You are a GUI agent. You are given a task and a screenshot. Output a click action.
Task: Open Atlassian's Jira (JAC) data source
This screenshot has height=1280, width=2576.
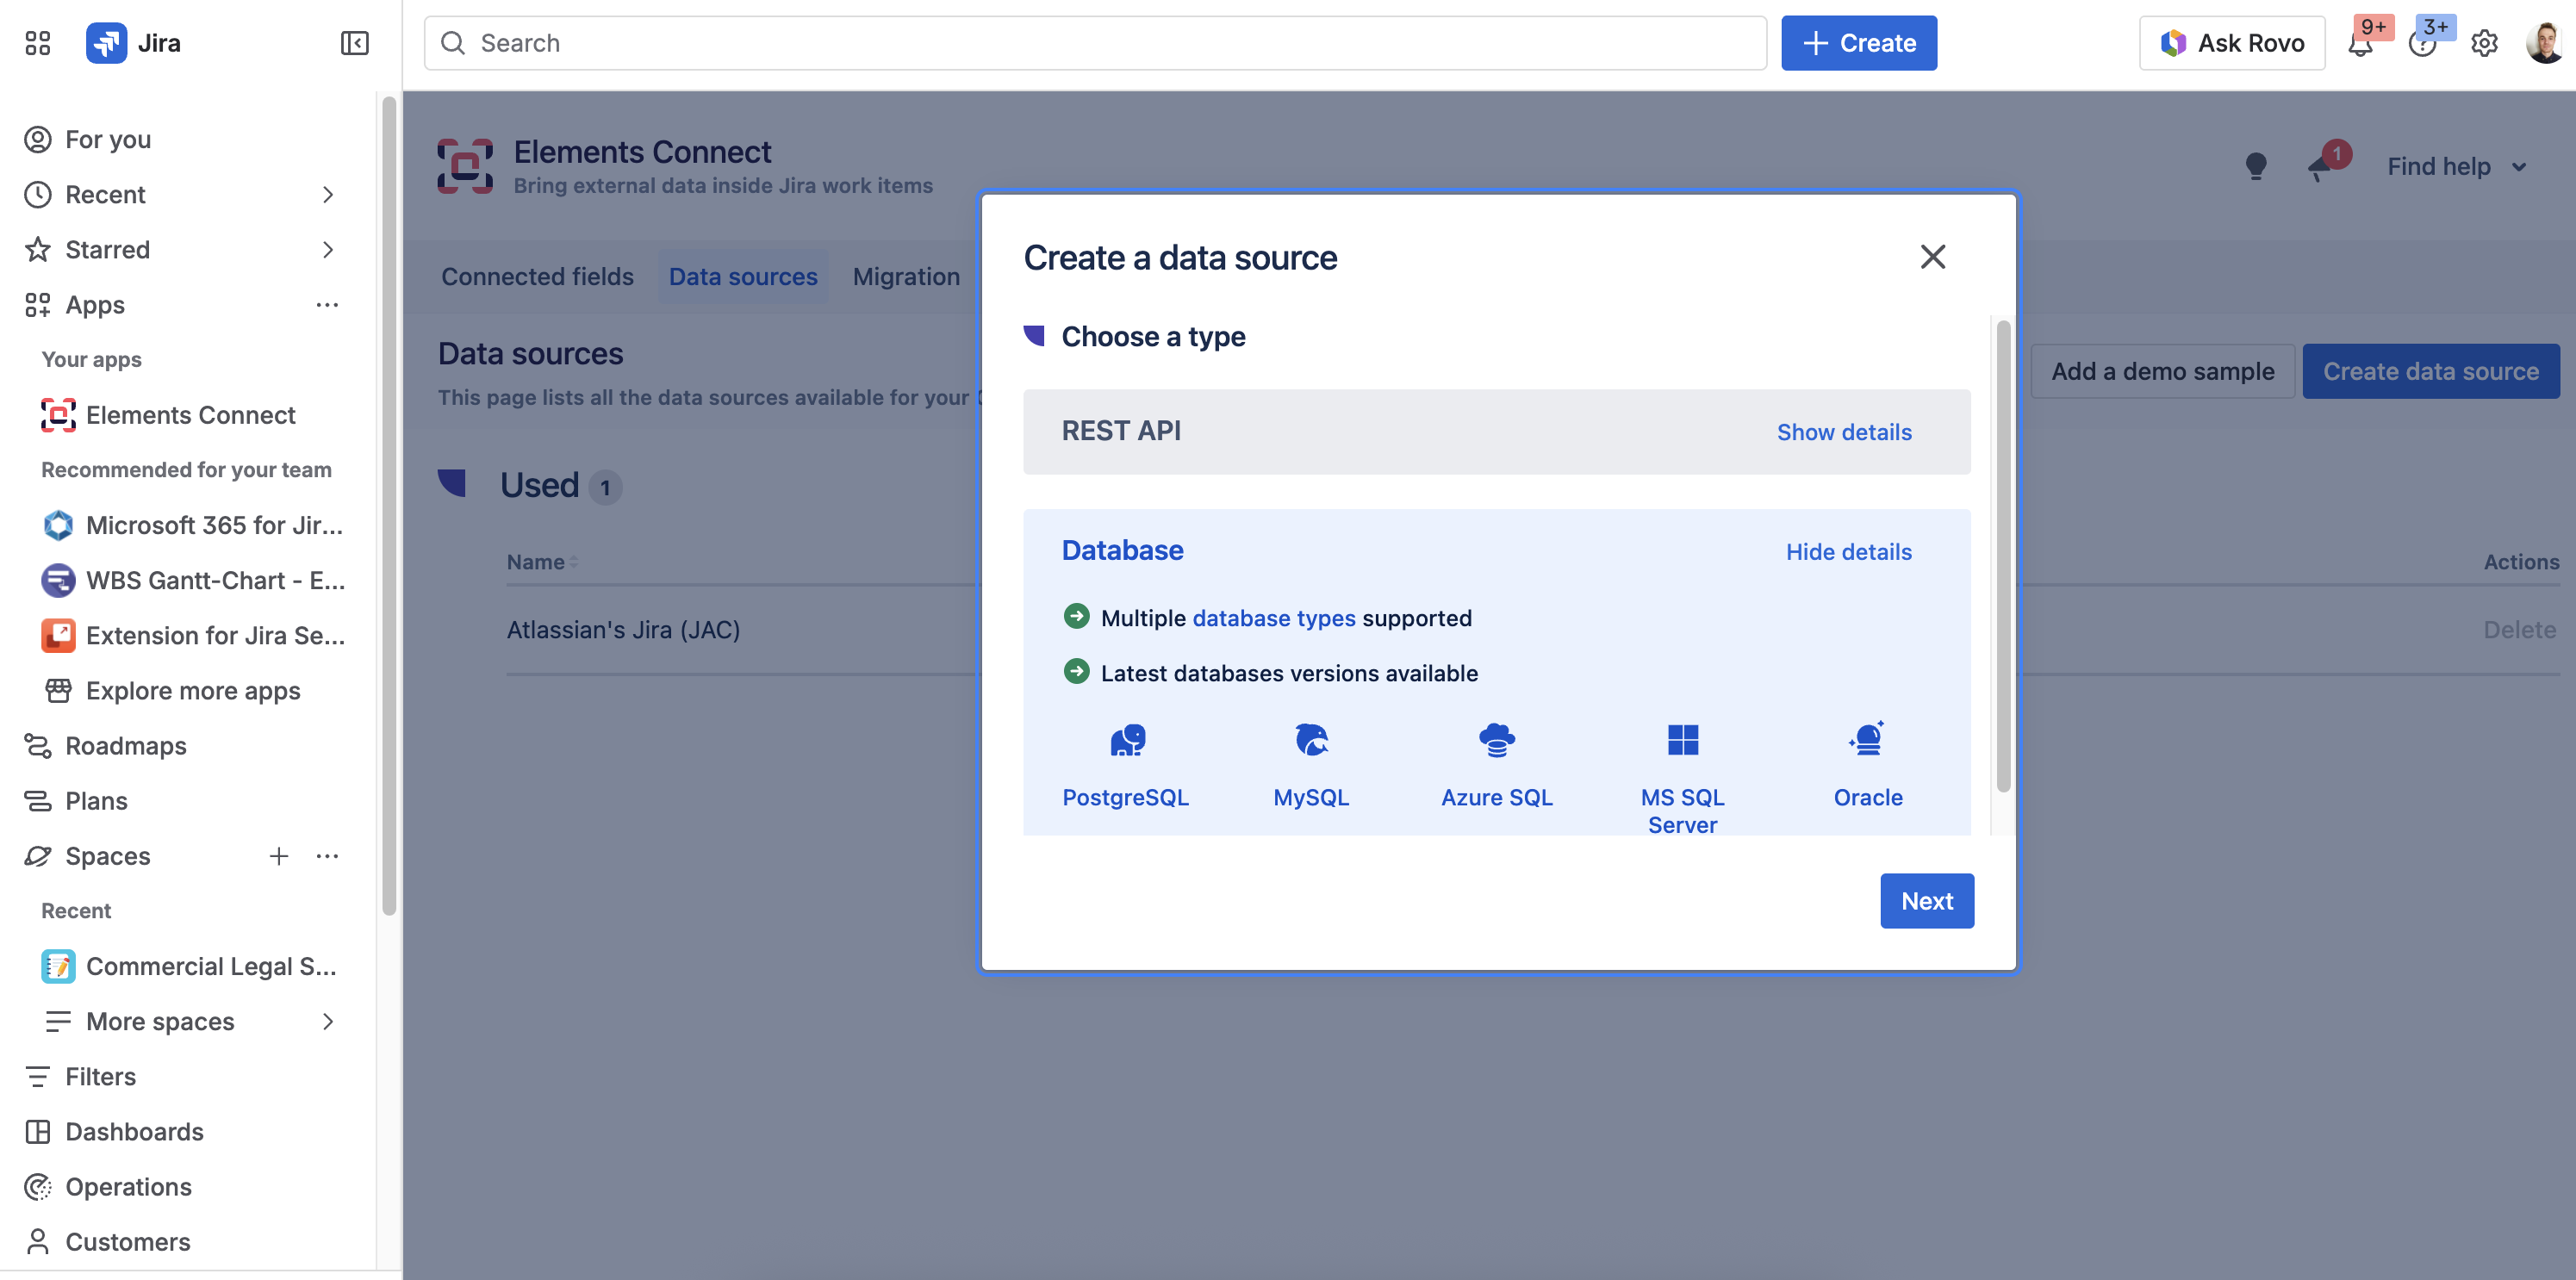pos(623,630)
